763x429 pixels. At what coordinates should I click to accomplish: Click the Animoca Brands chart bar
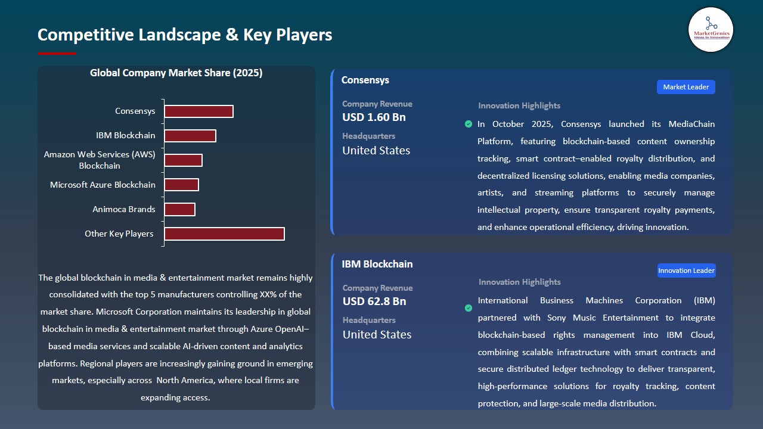179,209
